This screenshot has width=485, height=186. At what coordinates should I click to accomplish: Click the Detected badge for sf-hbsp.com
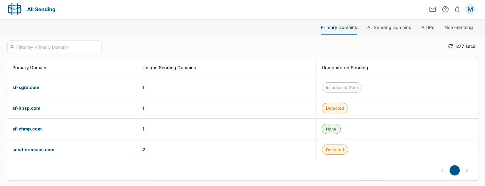(x=335, y=108)
